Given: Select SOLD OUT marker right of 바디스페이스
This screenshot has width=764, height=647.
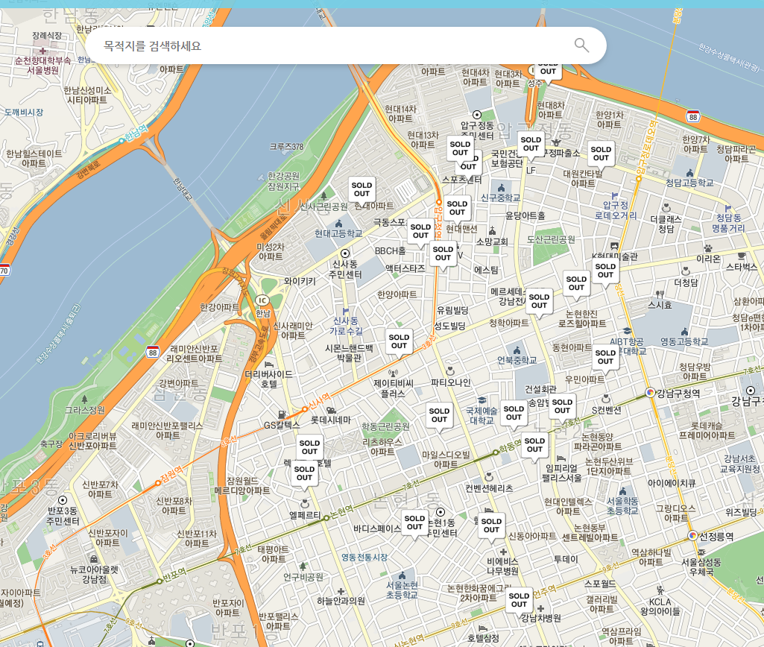Looking at the screenshot, I should (x=414, y=523).
